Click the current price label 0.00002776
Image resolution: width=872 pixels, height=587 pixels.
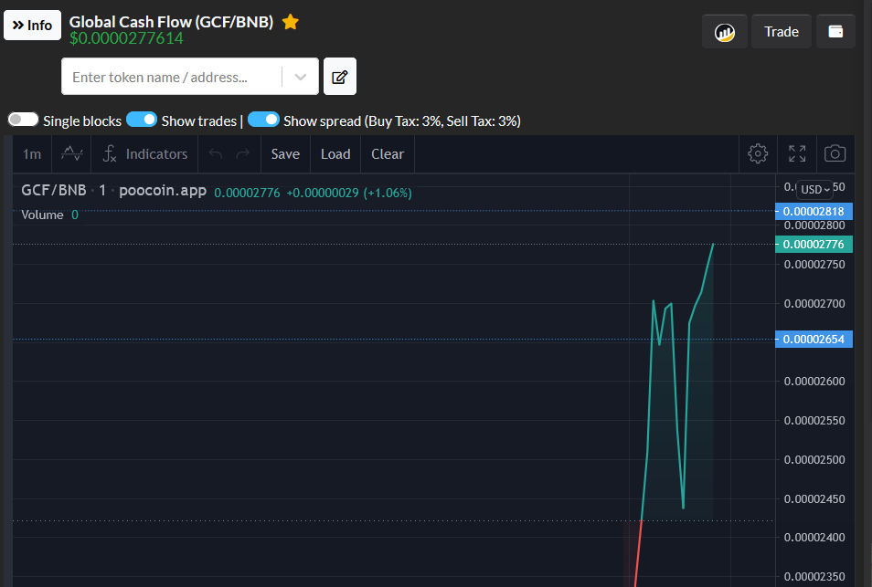814,245
